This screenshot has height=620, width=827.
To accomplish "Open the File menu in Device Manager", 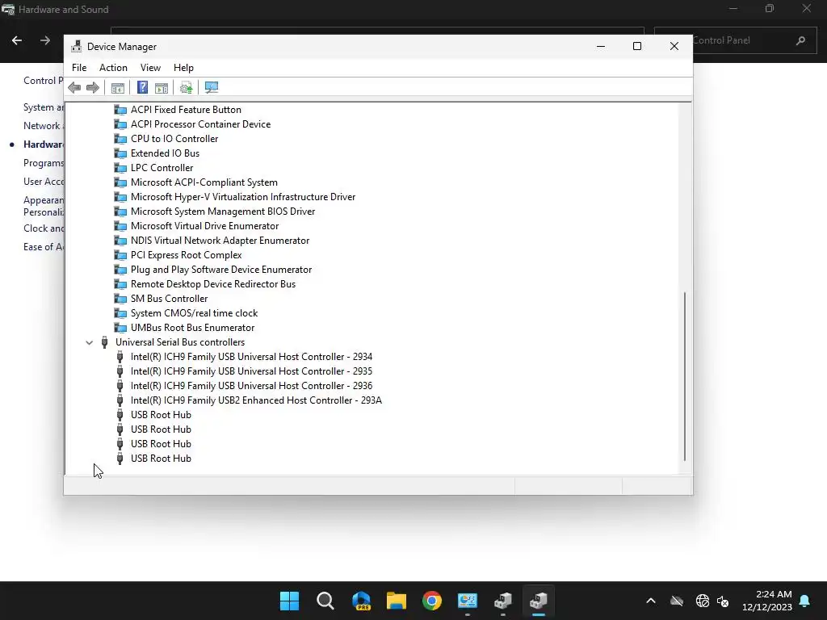I will 79,68.
